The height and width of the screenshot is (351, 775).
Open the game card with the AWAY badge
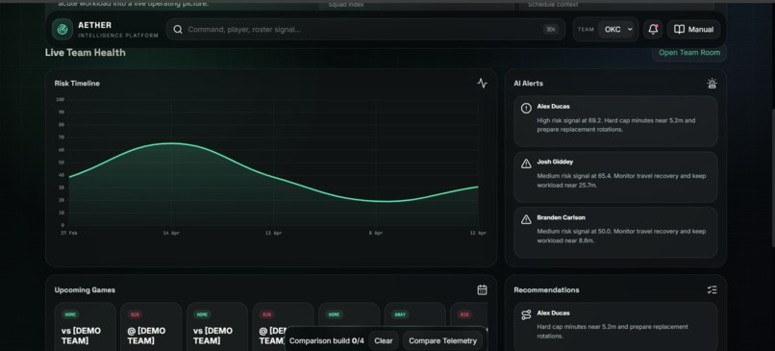414,327
